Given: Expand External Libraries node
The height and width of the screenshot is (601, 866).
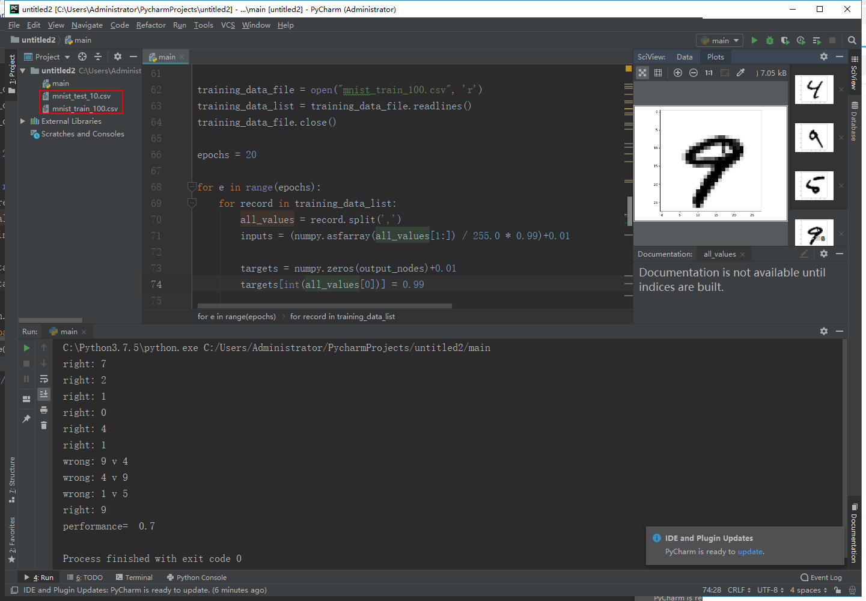Looking at the screenshot, I should pos(23,121).
